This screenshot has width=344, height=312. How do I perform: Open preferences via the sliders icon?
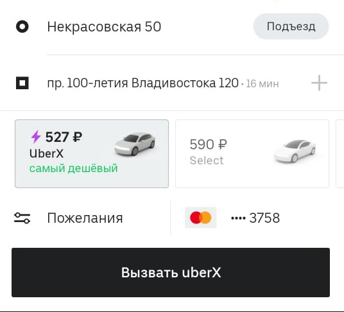pyautogui.click(x=22, y=218)
